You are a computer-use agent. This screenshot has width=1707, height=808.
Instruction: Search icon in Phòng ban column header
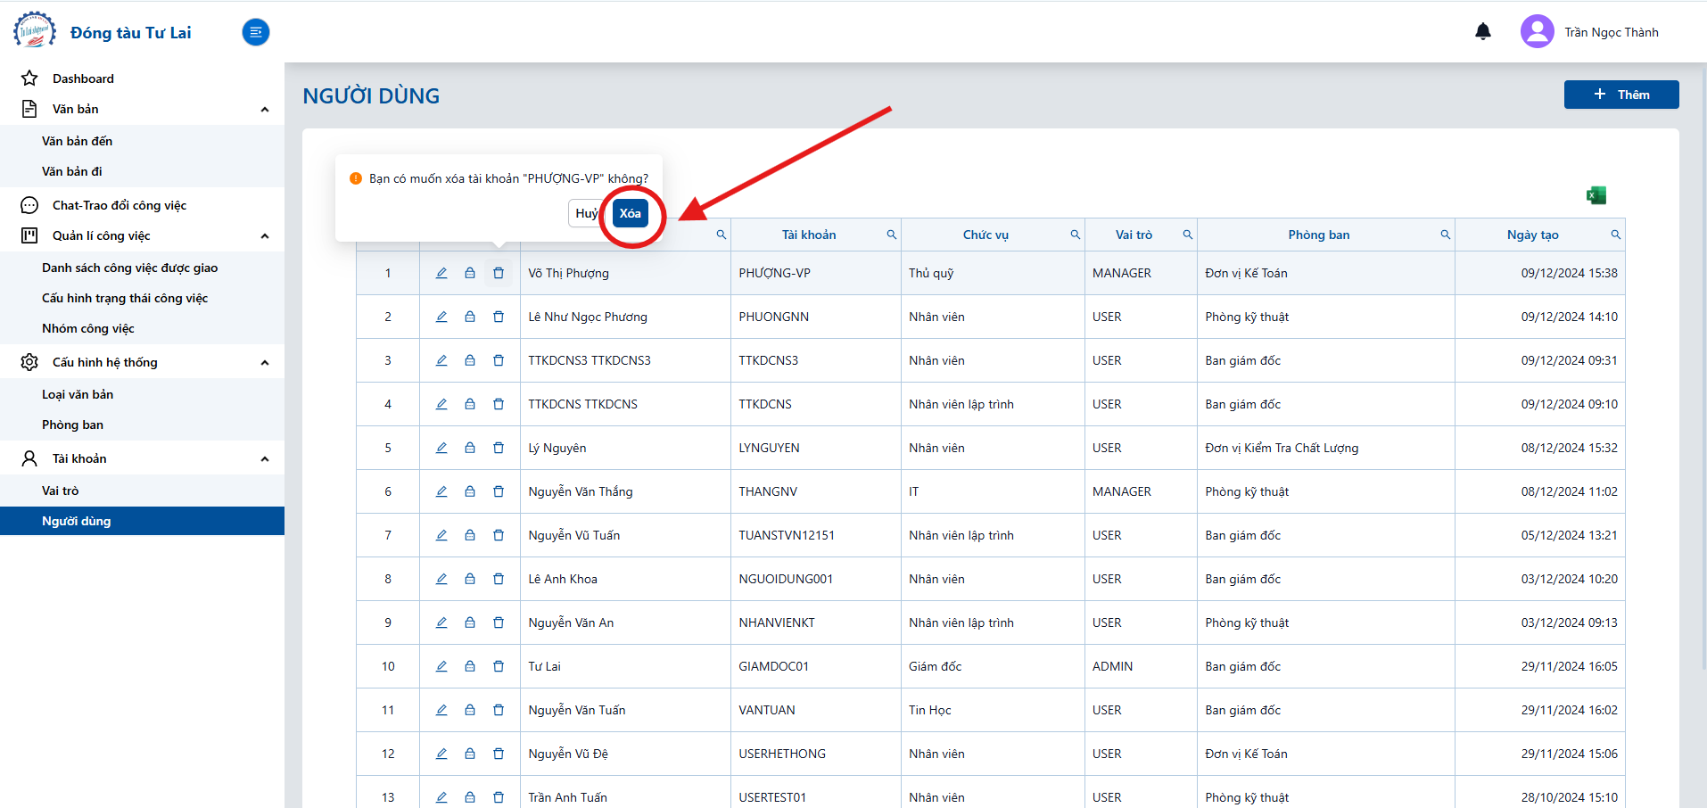1445,235
